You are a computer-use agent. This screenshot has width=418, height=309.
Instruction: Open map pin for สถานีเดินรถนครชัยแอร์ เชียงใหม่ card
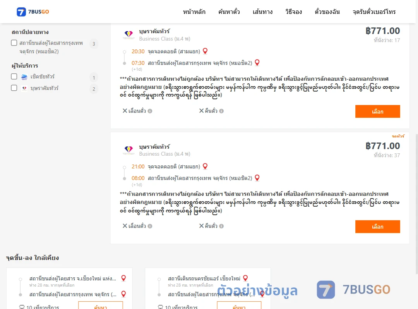pyautogui.click(x=245, y=278)
